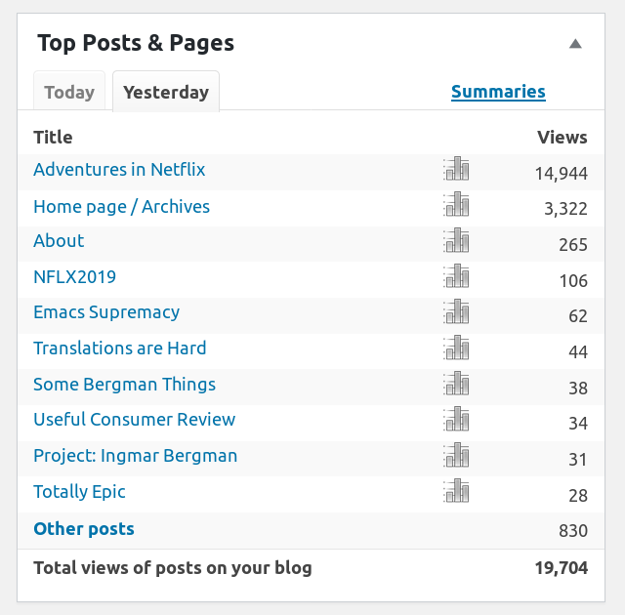625x615 pixels.
Task: Click stats chart icon for Home page / Archives
Action: (x=456, y=205)
